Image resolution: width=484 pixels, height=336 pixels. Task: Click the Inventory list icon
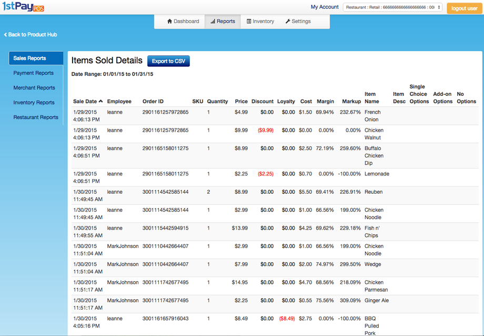click(x=249, y=21)
